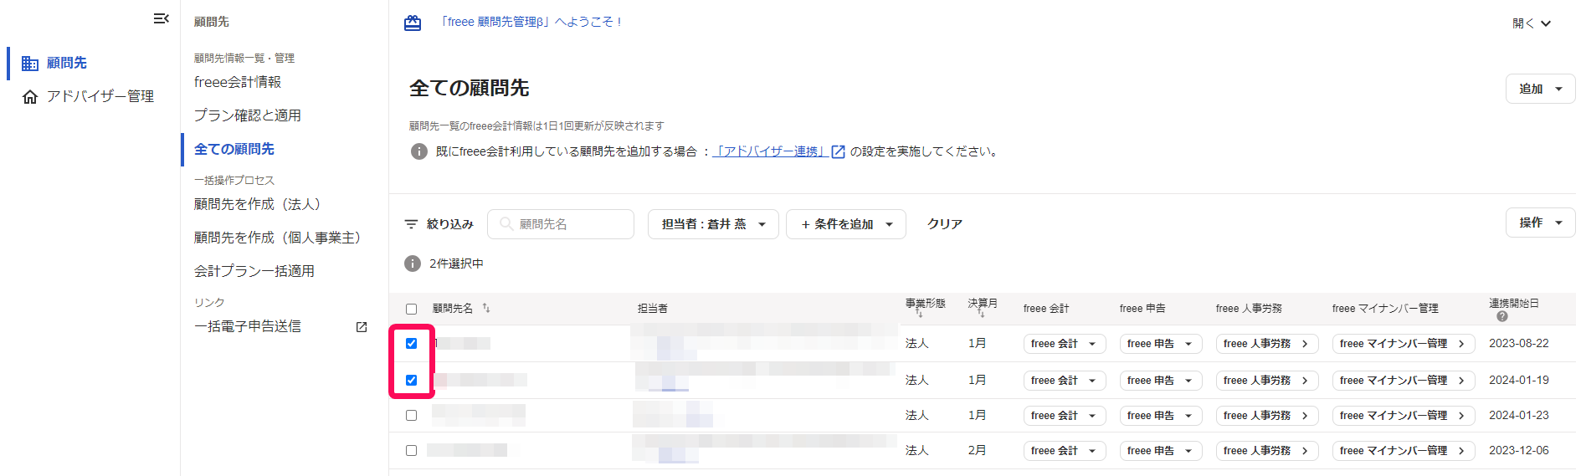The image size is (1581, 476).
Task: Click the search magnifier in 顧問先名 field
Action: pyautogui.click(x=506, y=224)
